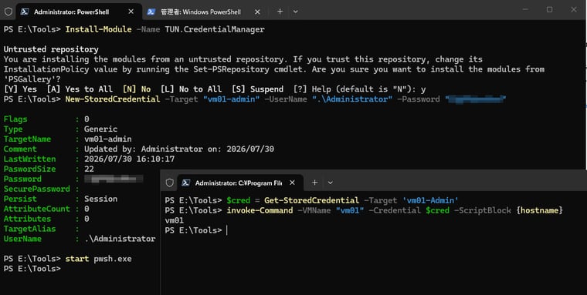Click TUN.CredentialManager module name

[x=215, y=29]
